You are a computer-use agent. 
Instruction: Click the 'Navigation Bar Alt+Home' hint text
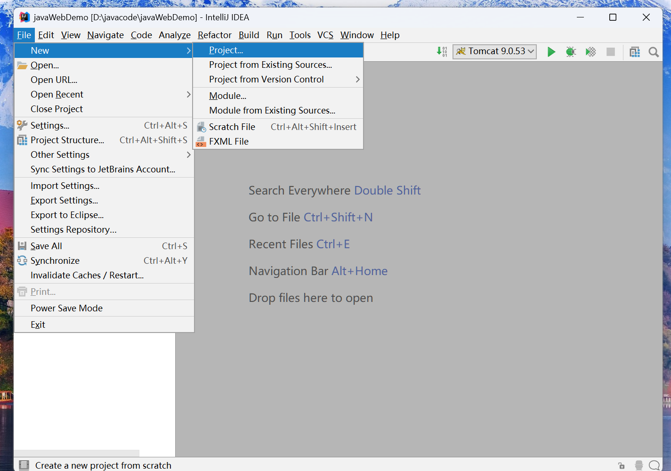(x=318, y=271)
